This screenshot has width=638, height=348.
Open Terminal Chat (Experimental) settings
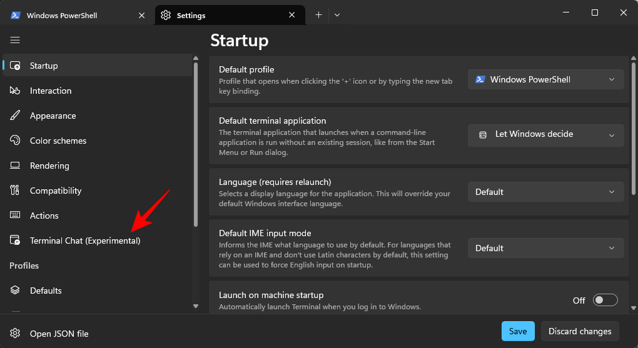coord(85,241)
